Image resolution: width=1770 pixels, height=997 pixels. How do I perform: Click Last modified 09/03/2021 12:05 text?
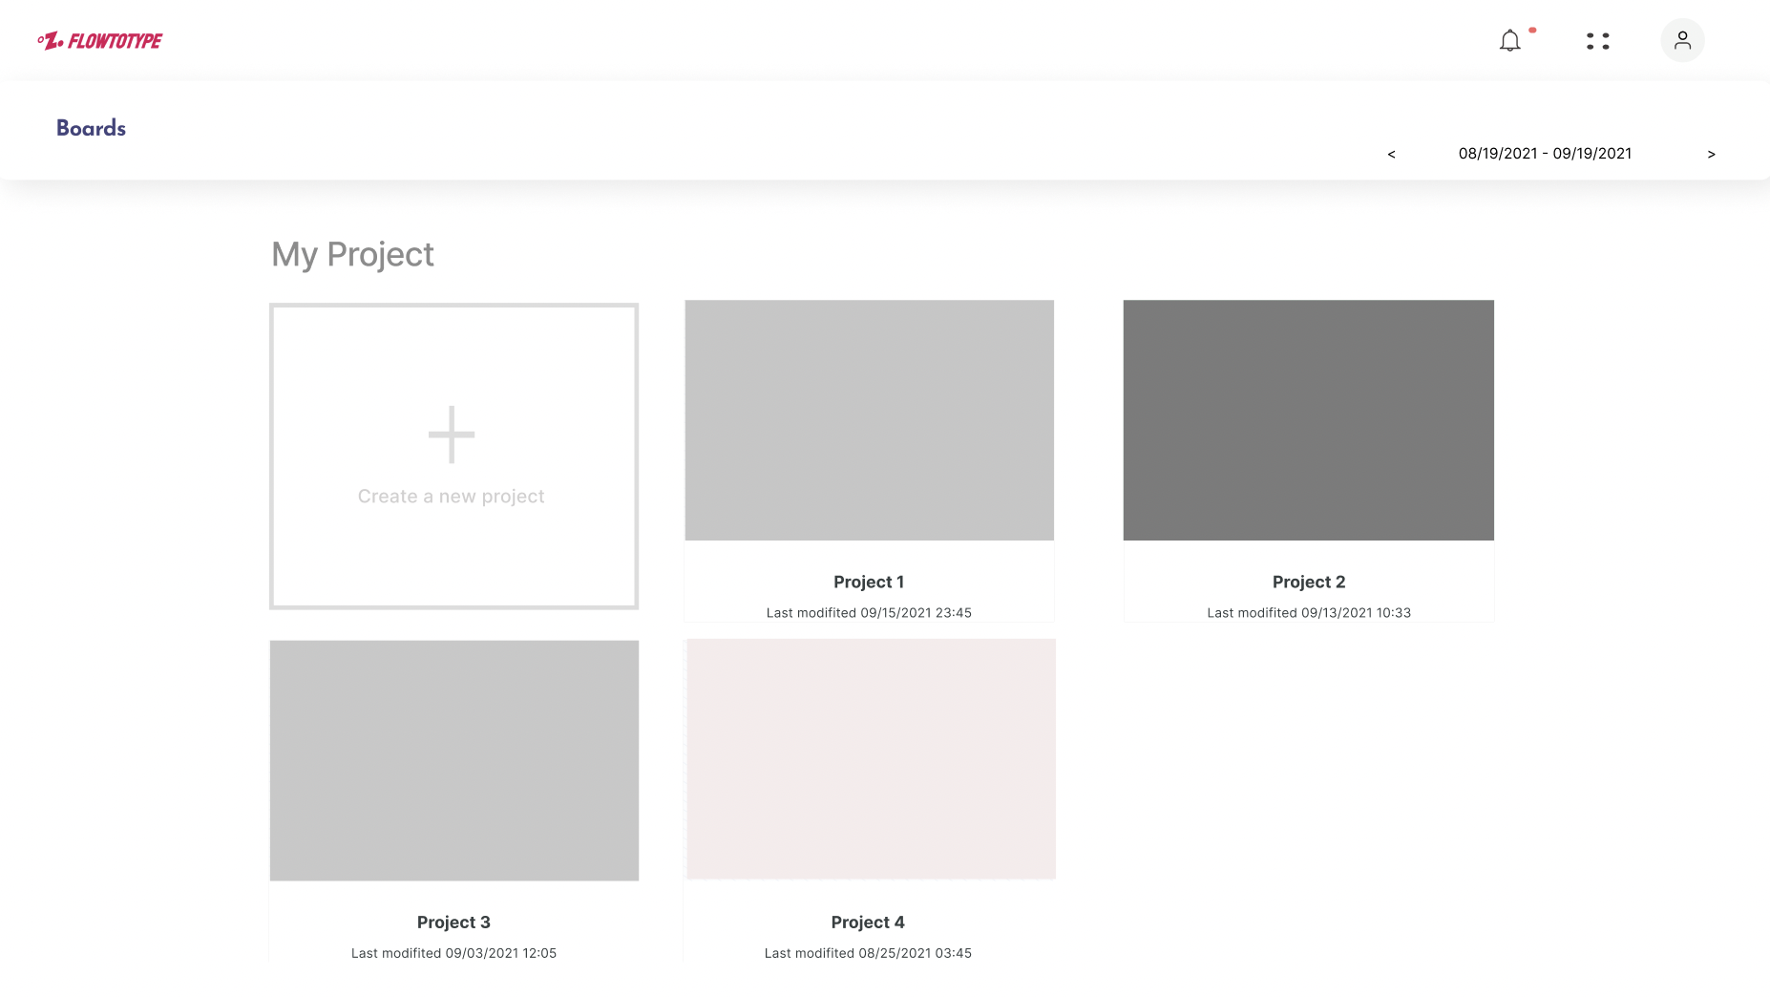coord(453,953)
